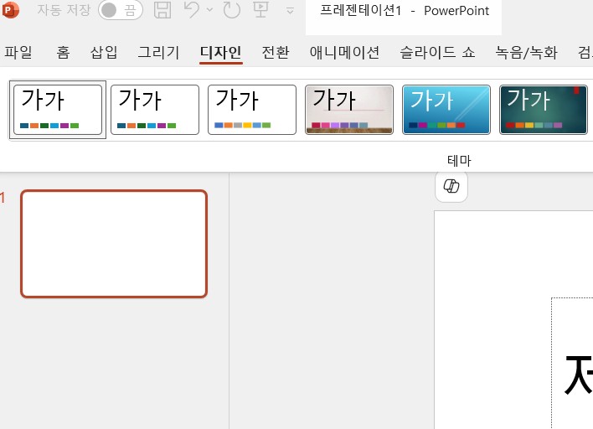Start slideshow from beginning icon

coord(261,10)
